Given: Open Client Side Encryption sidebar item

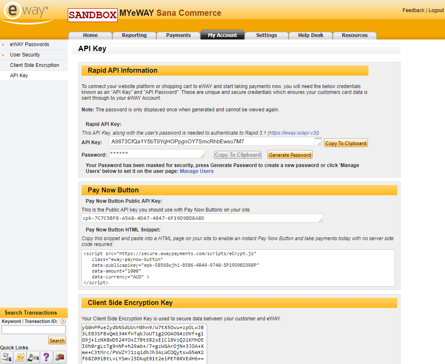Looking at the screenshot, I should pyautogui.click(x=35, y=65).
